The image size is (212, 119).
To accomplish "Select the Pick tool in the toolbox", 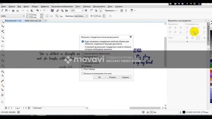I will coord(2,21).
